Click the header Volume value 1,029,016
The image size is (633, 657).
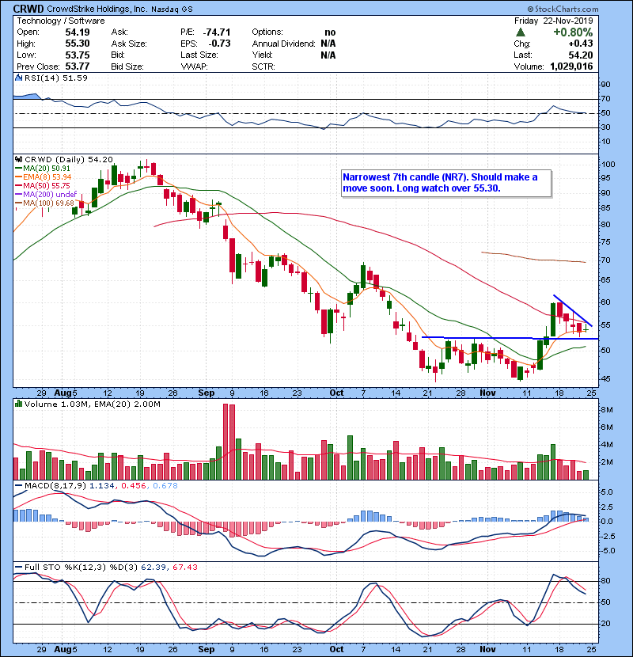click(571, 66)
